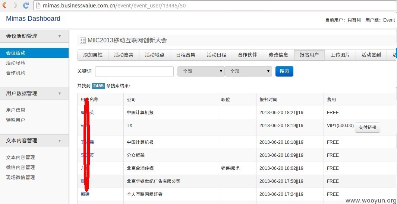Reload the page with the refresh icon

(26, 5)
